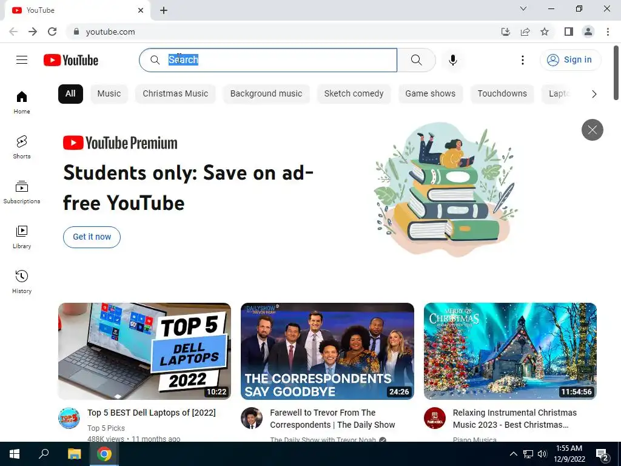The image size is (621, 466).
Task: Select the Music filter chip
Action: pyautogui.click(x=109, y=93)
